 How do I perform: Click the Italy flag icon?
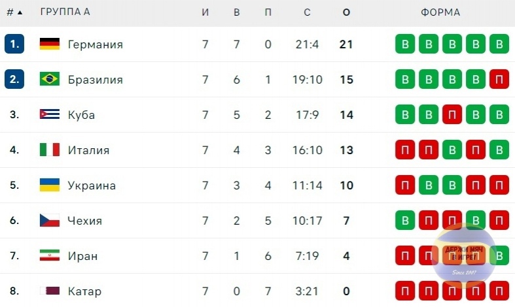[x=50, y=150]
